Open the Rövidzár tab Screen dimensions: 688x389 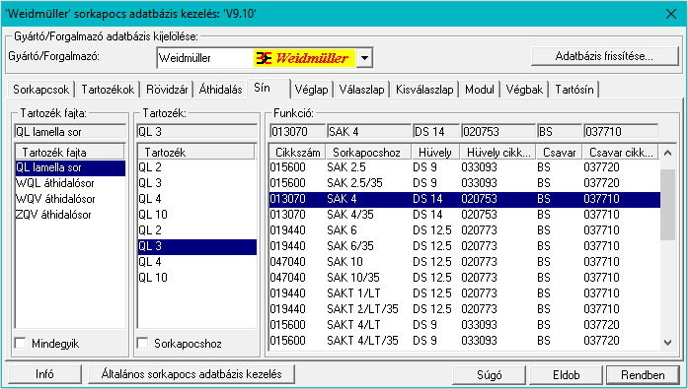167,90
